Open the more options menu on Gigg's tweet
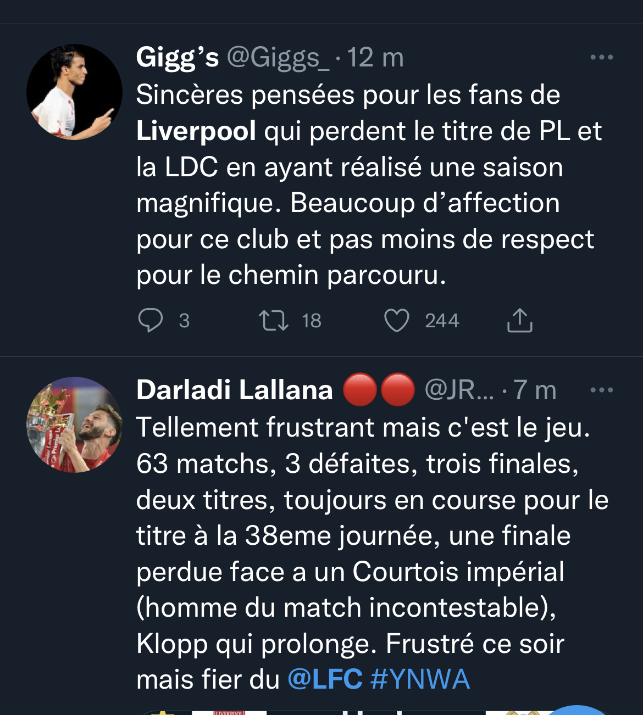 (601, 57)
